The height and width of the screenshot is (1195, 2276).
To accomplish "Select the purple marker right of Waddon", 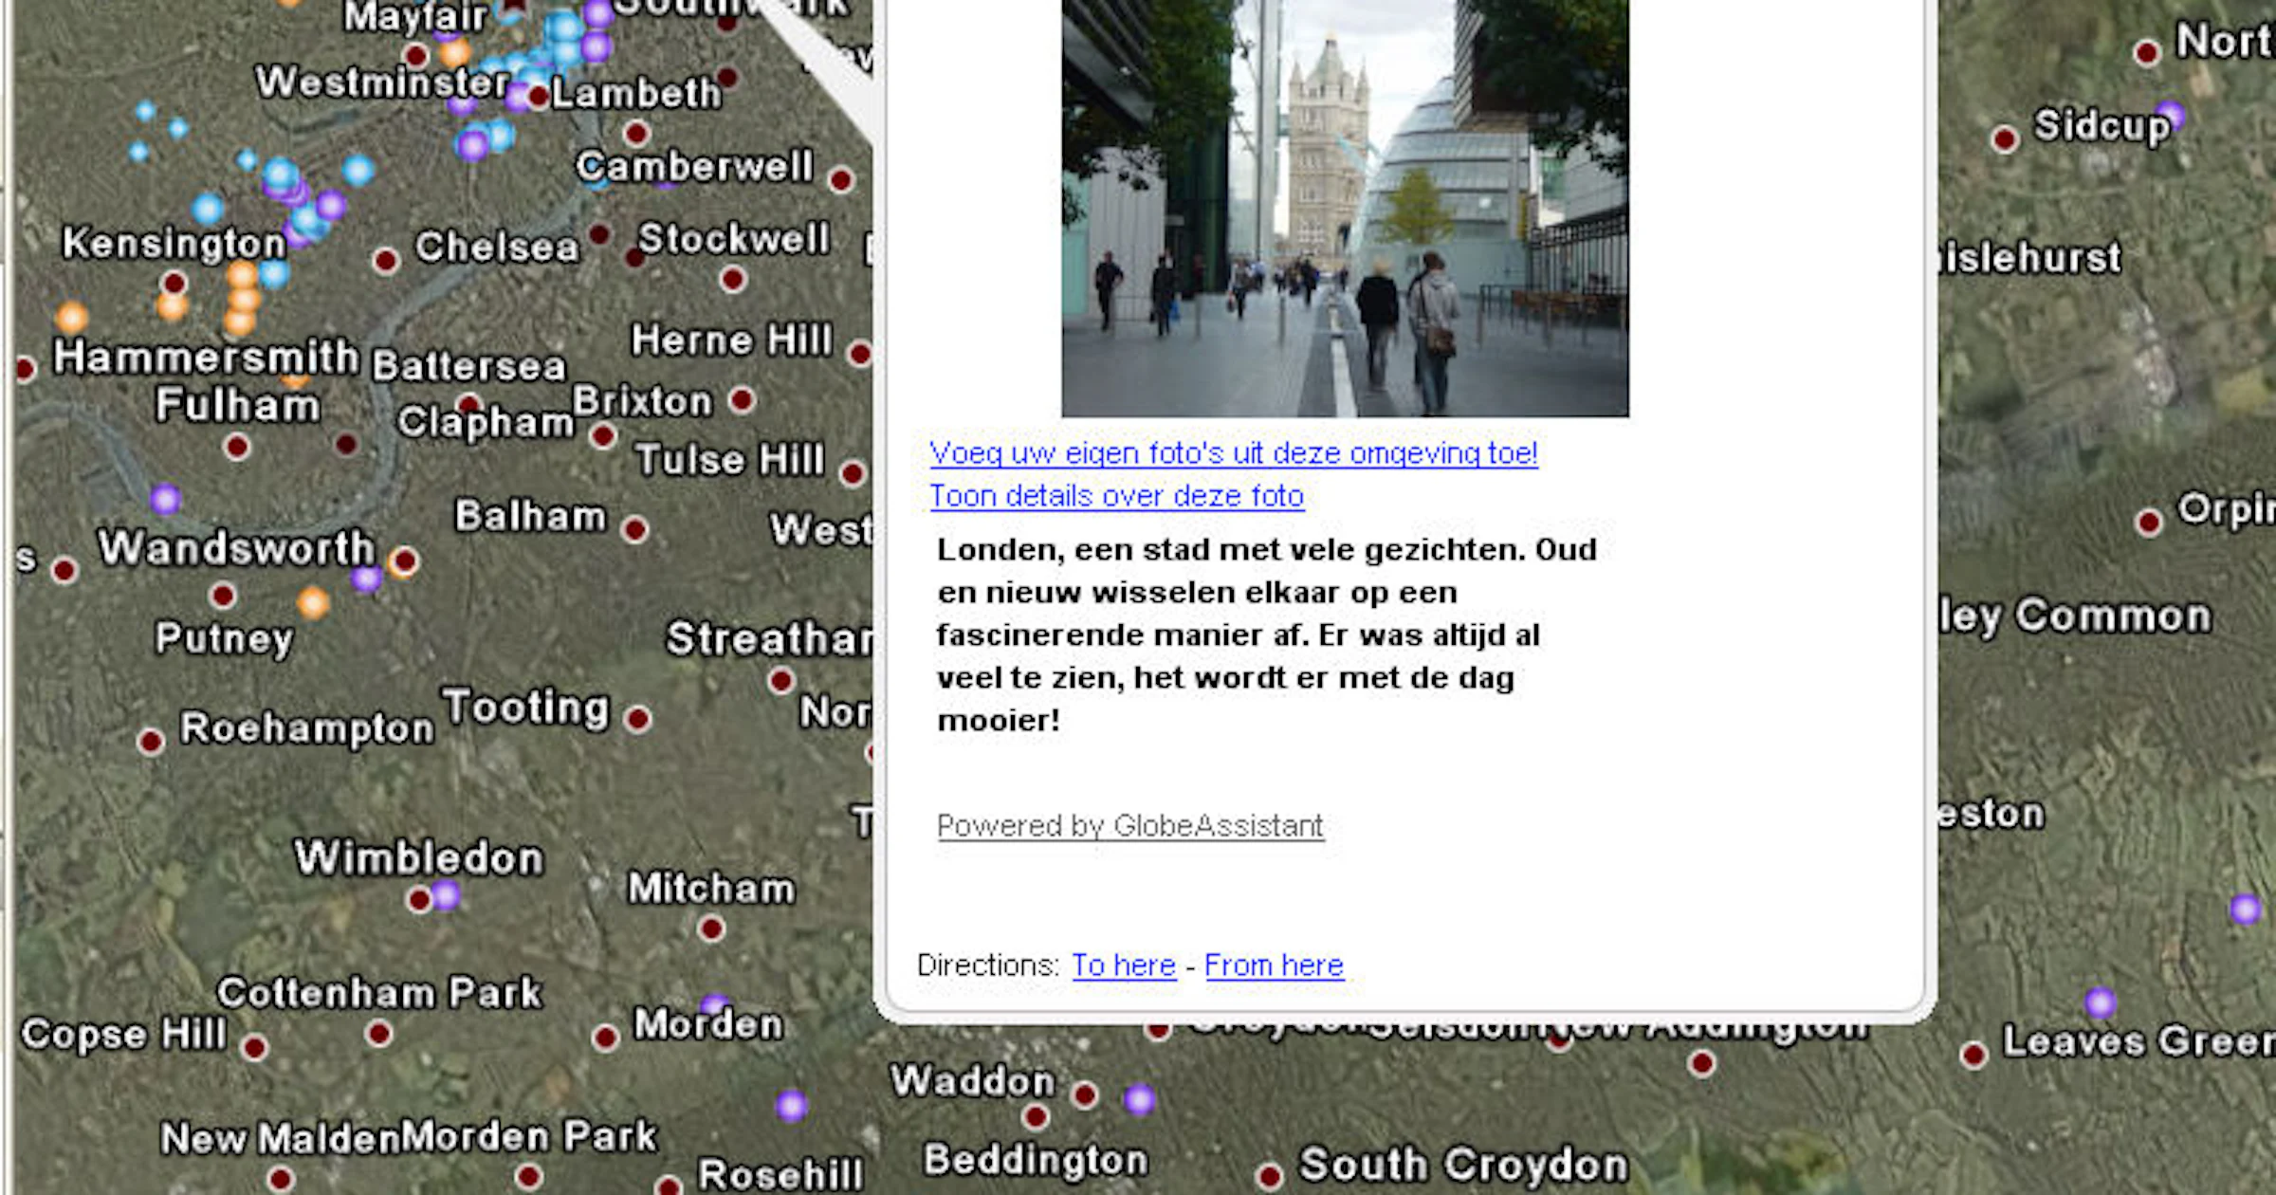I will 1139,1099.
